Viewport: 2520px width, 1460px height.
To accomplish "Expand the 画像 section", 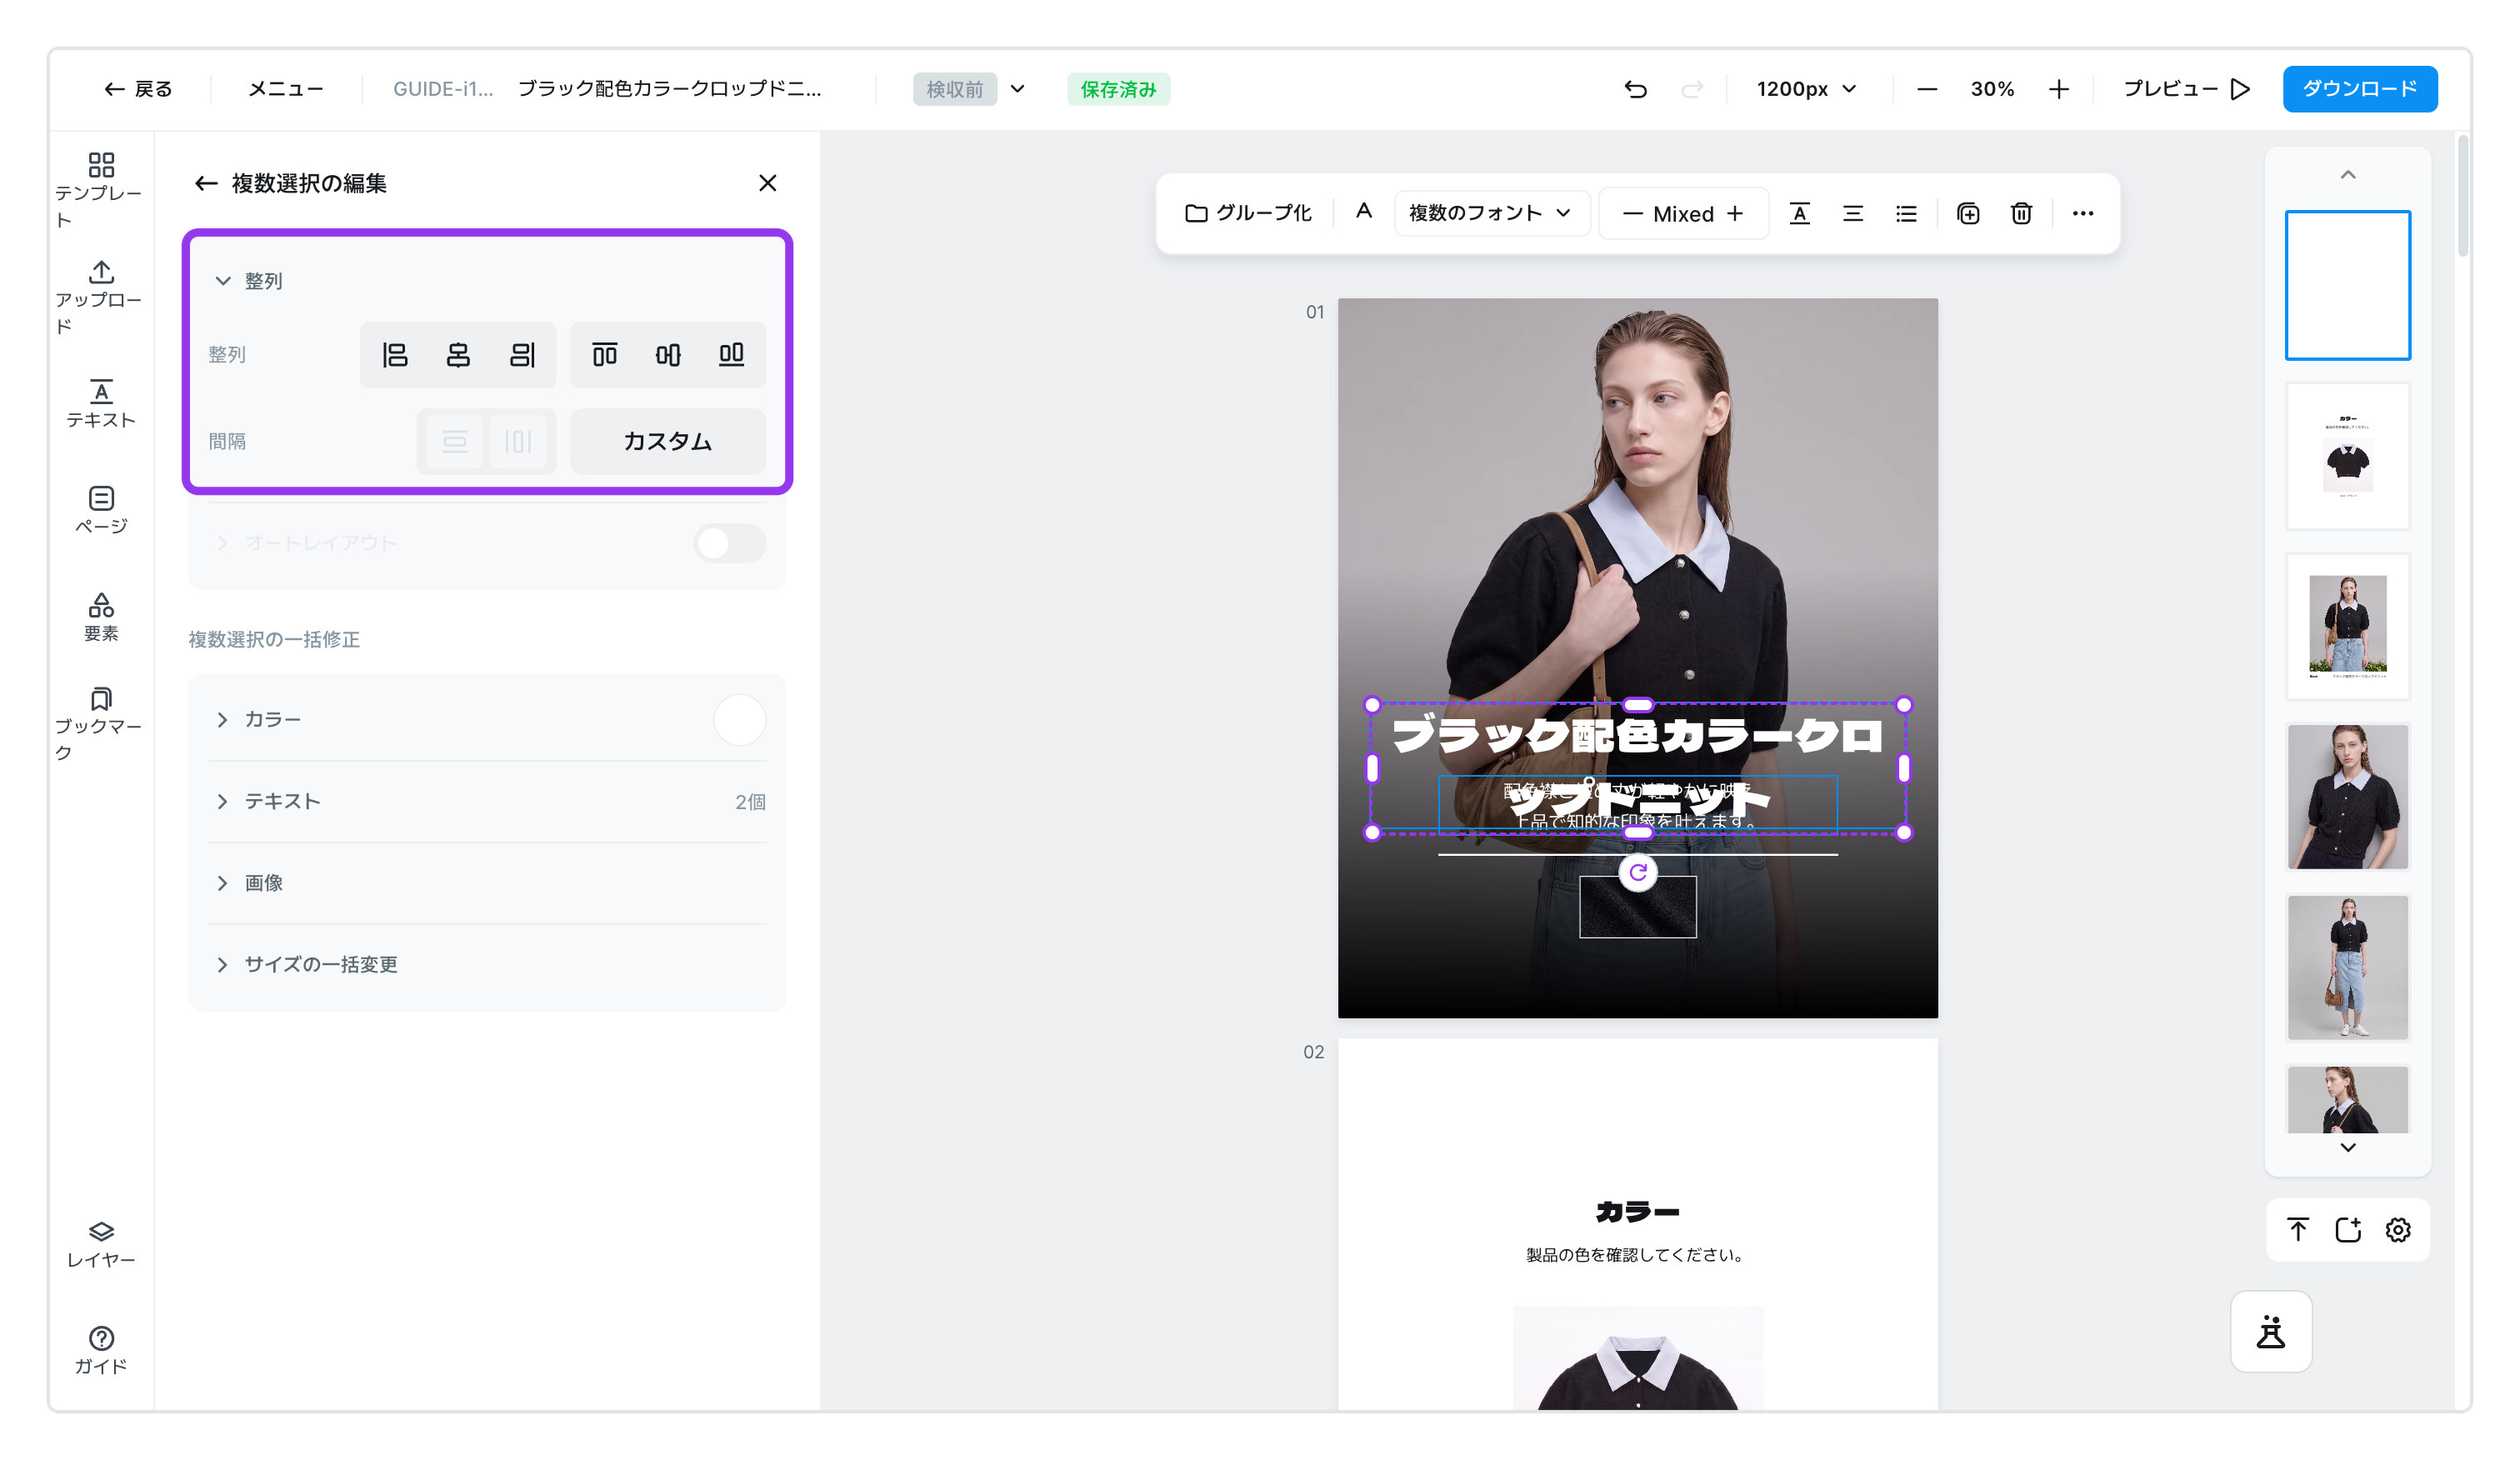I will coord(222,883).
